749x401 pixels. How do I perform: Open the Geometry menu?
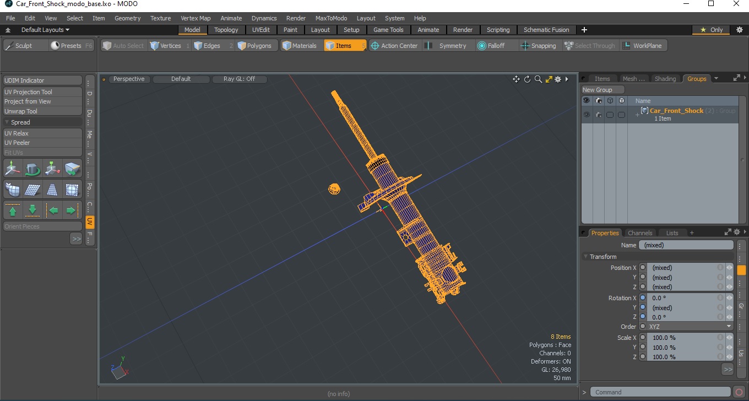128,18
